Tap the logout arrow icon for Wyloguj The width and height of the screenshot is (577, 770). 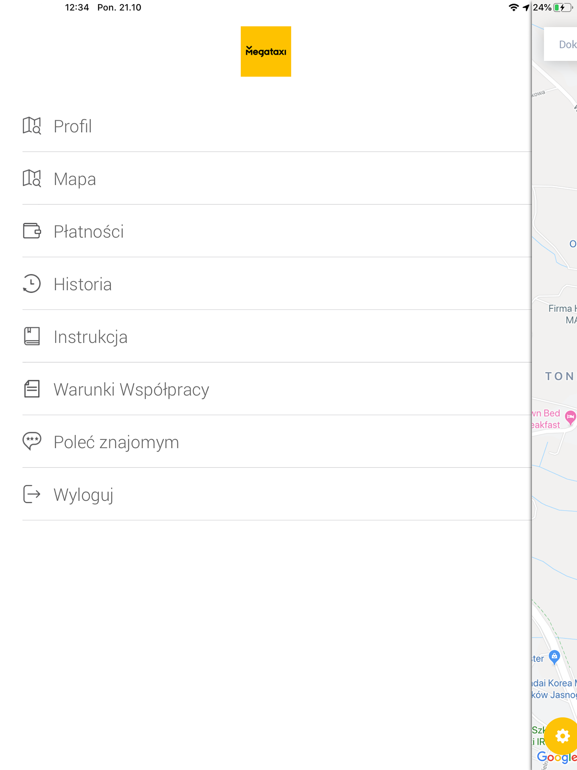32,494
